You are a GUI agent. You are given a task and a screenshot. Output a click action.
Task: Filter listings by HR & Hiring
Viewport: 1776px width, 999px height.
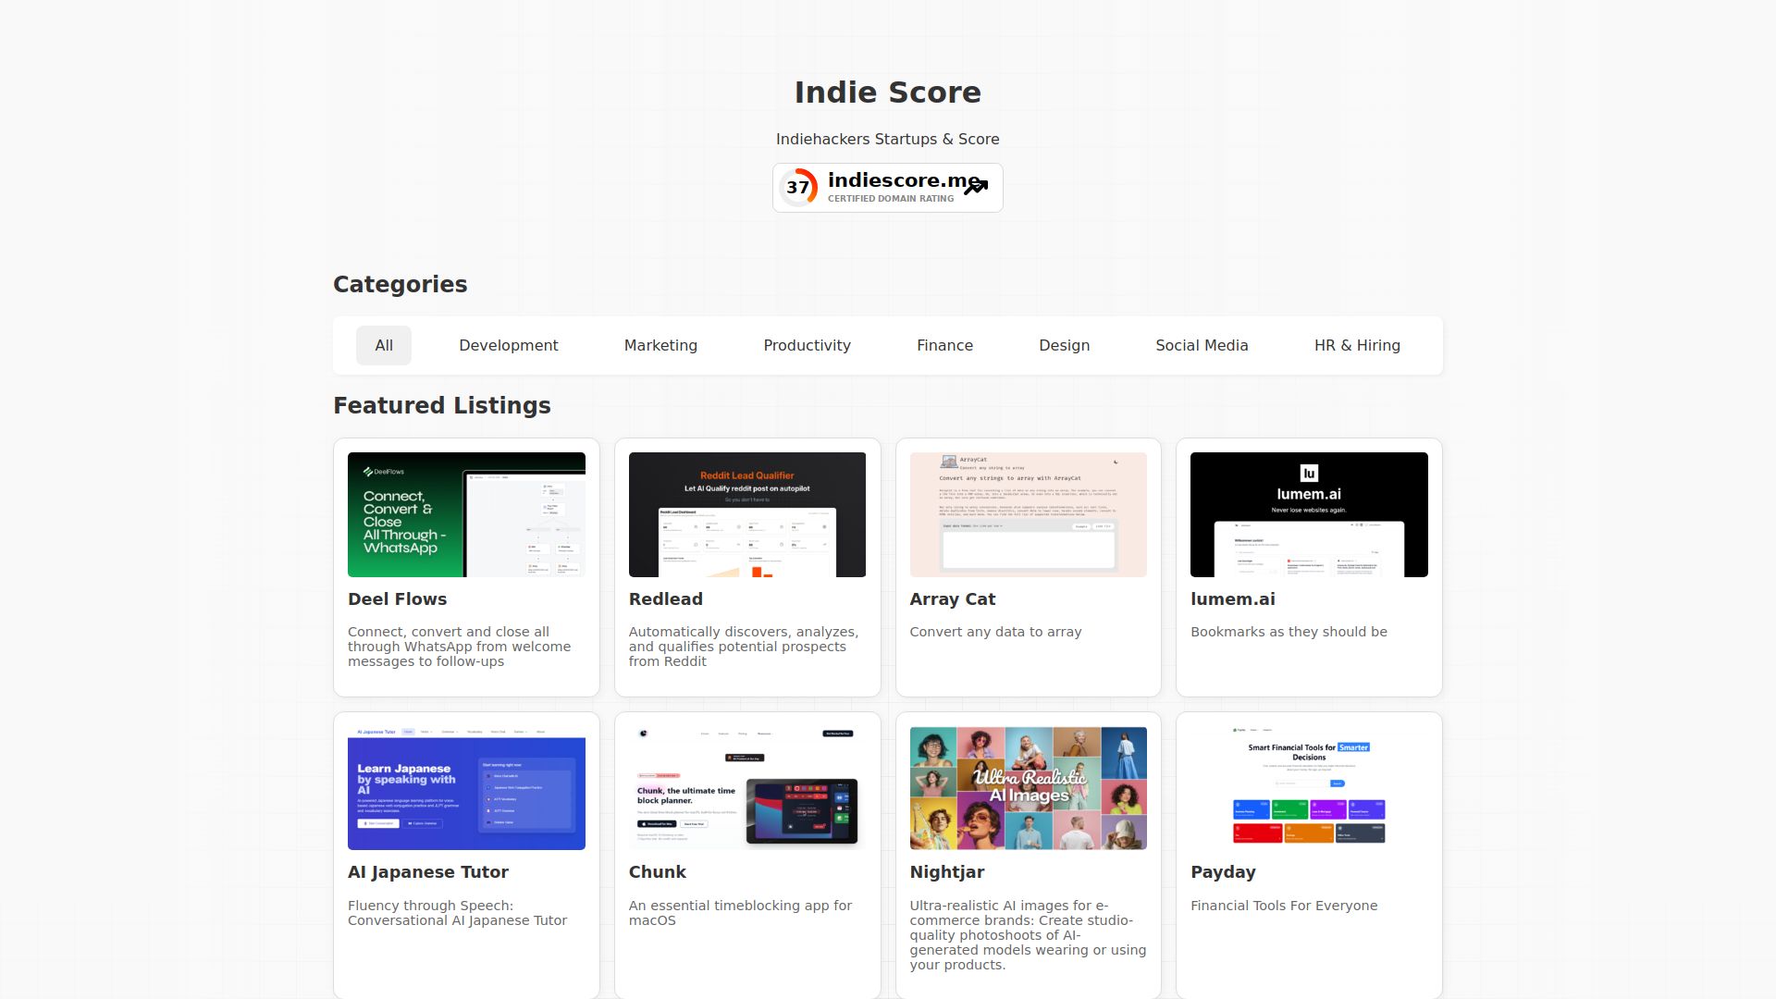click(1356, 345)
